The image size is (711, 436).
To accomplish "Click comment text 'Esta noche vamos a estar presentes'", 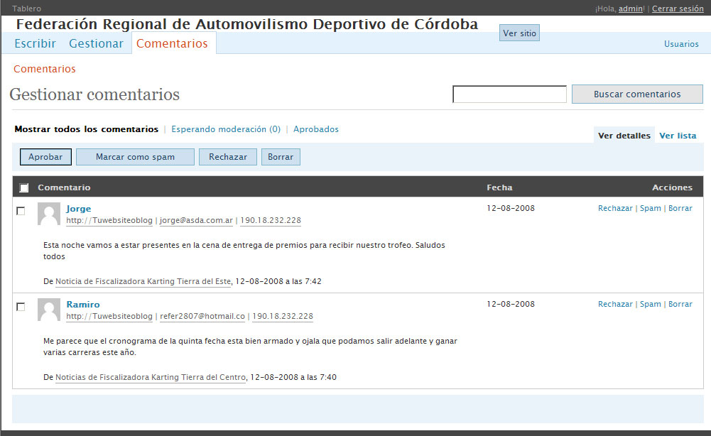I will 244,251.
